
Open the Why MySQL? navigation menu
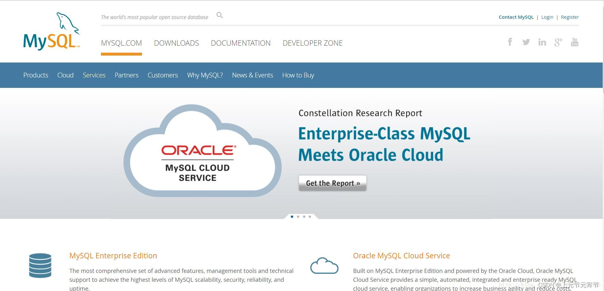click(205, 75)
